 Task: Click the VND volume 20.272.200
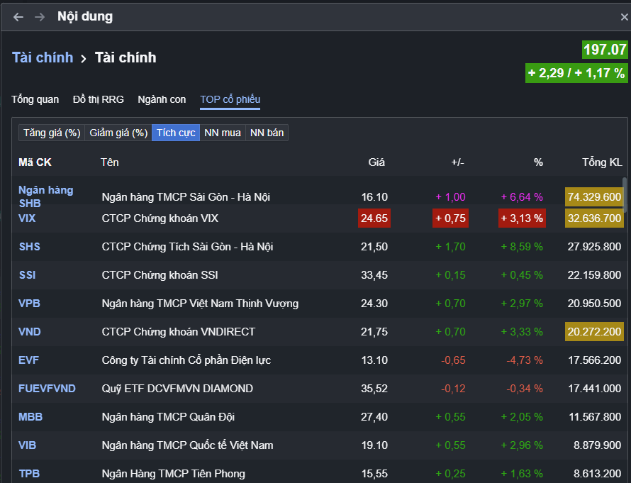pyautogui.click(x=594, y=332)
